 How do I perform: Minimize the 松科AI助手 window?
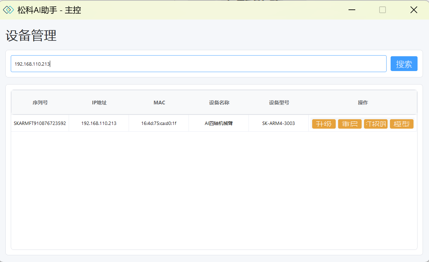(x=352, y=10)
